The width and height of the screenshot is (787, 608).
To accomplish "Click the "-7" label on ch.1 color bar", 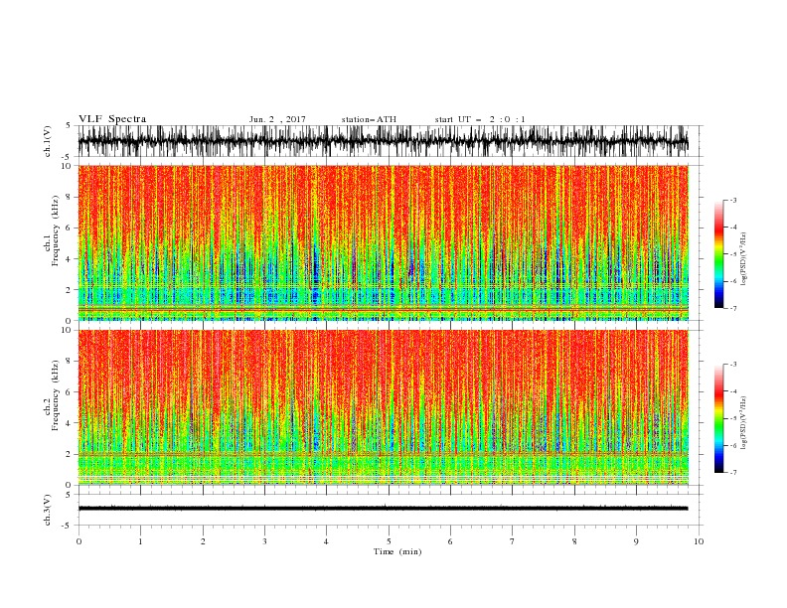I will (732, 308).
